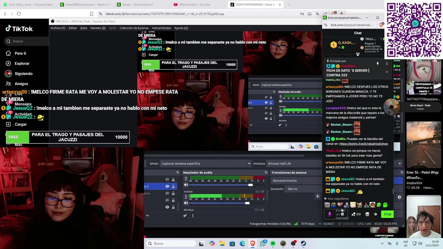Click Duración field showing 300 ms
Viewport: 443px width, 249px height.
coord(304,189)
